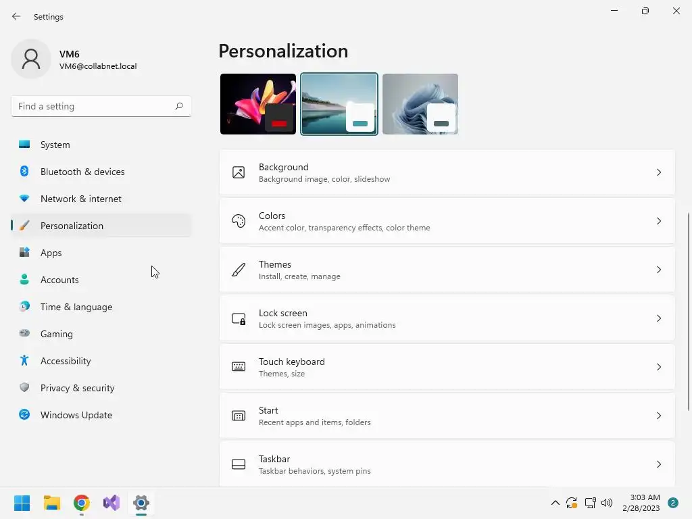Screen dimensions: 692x519
Task: Select the lake landscape theme thumbnail
Action: click(x=339, y=104)
